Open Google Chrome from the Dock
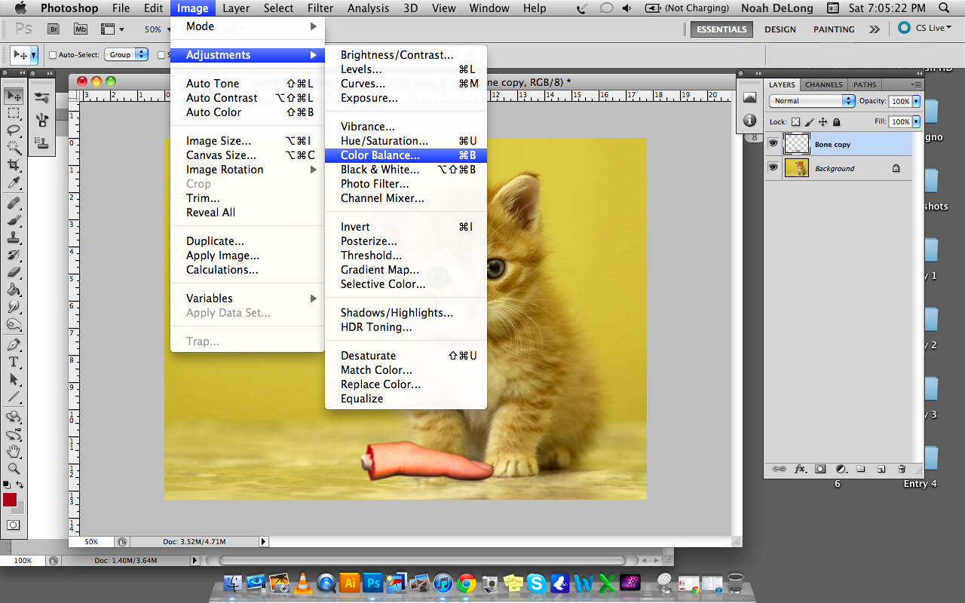 (x=467, y=583)
